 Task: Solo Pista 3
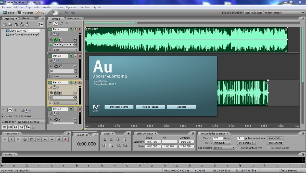[x=75, y=82]
